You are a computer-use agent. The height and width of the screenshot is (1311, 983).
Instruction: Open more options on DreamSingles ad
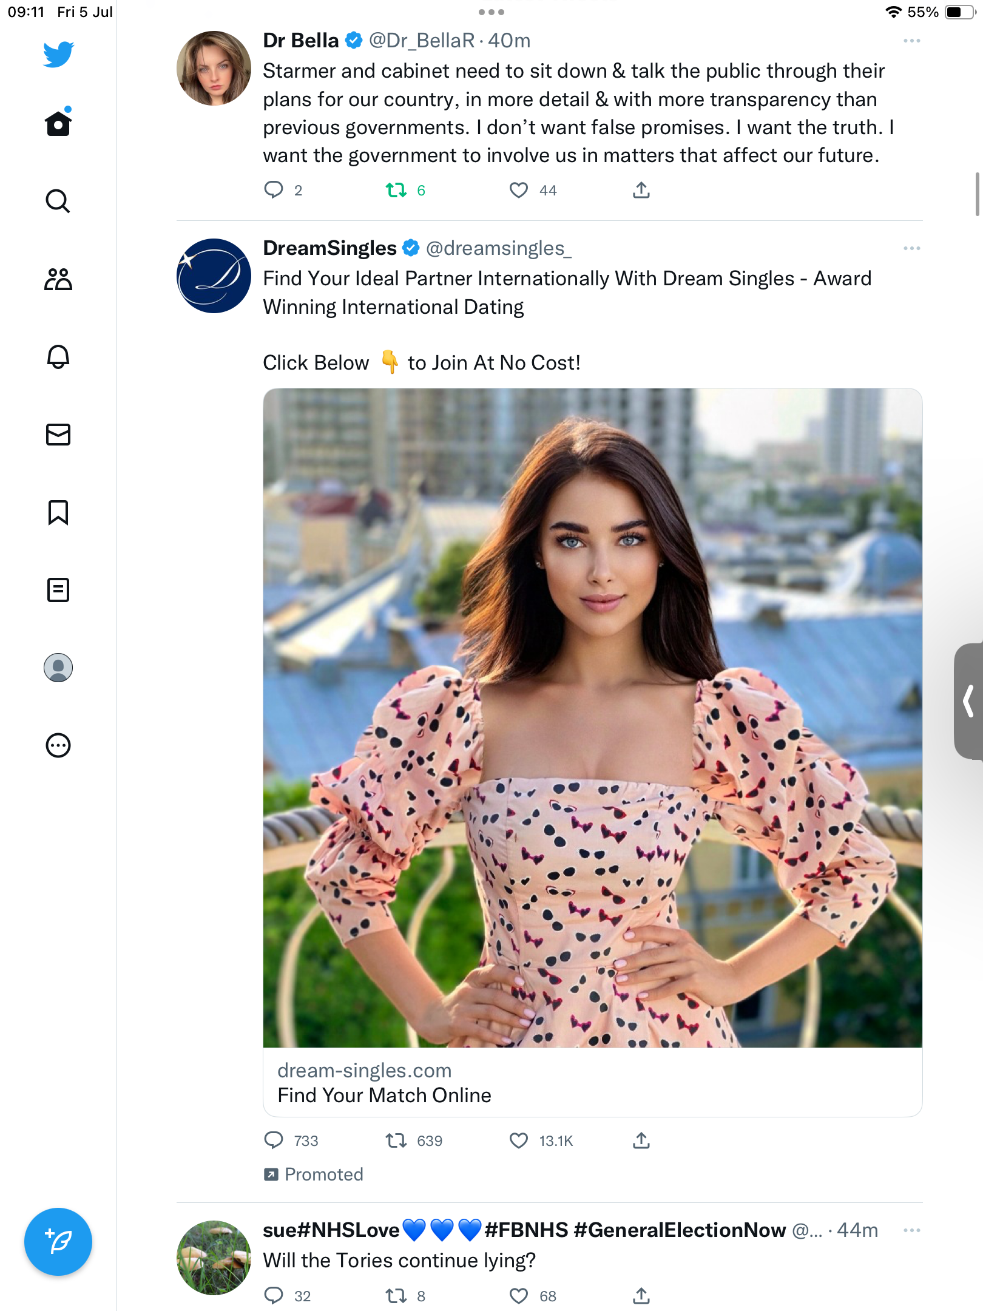911,248
